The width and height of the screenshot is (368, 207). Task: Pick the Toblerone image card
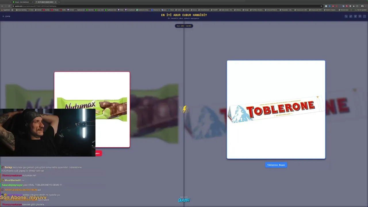click(x=276, y=110)
